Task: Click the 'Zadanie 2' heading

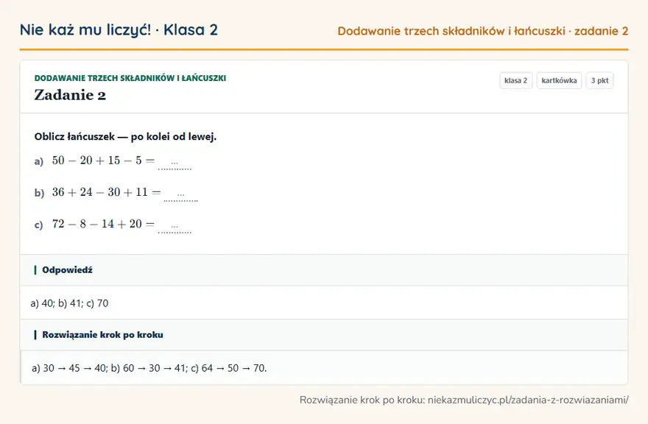Action: coord(70,95)
